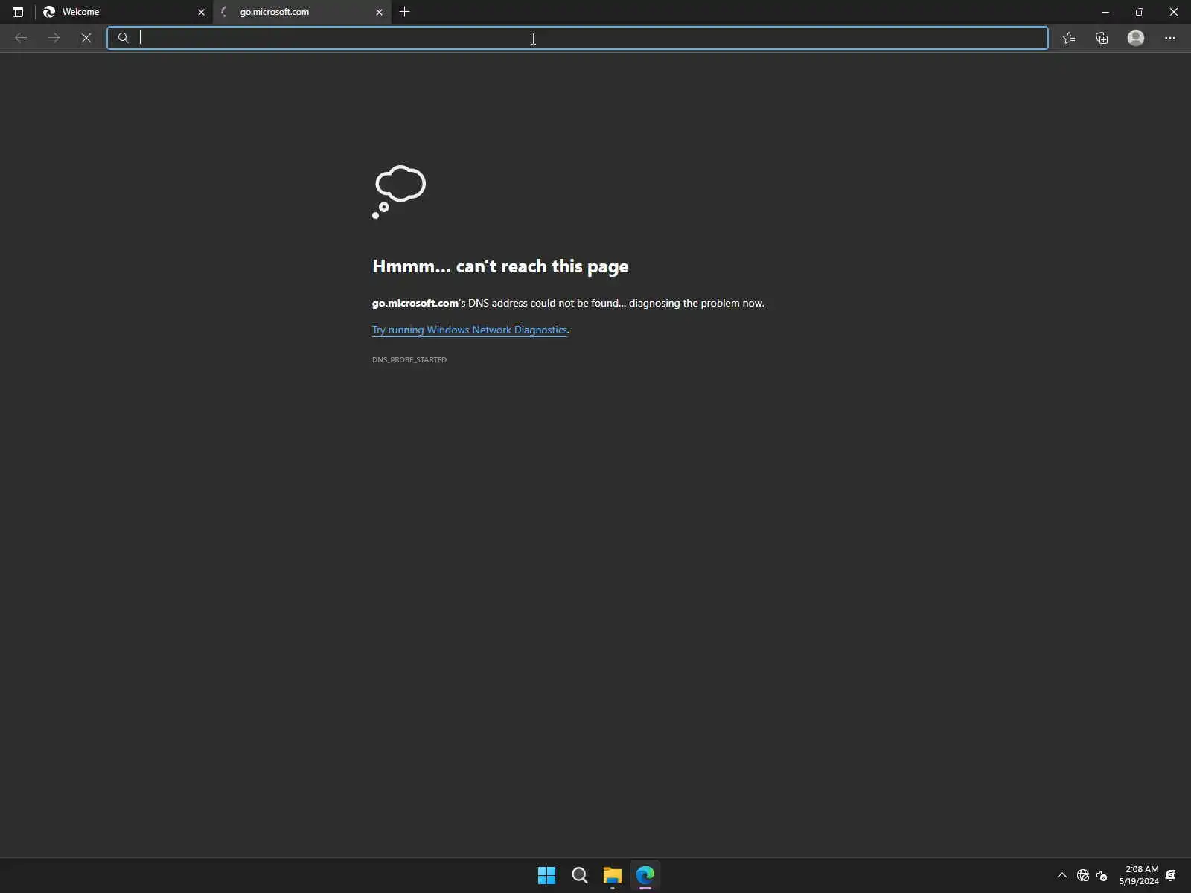
Task: Click Microsoft Edge taskbar icon
Action: click(645, 875)
